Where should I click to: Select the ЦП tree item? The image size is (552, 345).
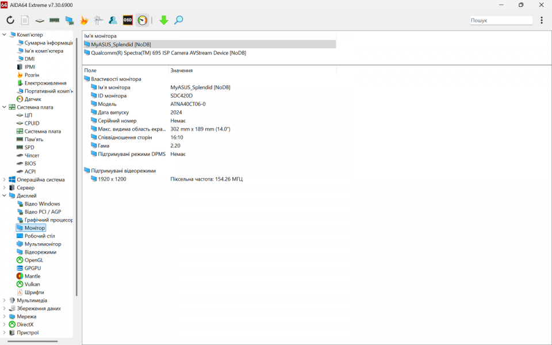point(24,115)
